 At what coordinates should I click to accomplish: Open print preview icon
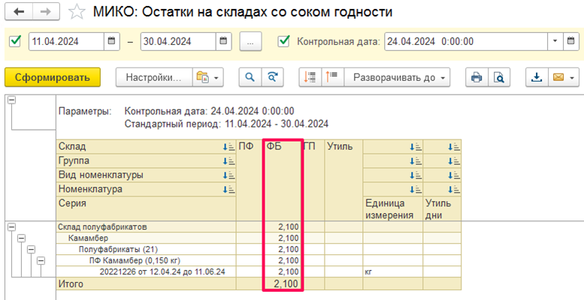499,77
